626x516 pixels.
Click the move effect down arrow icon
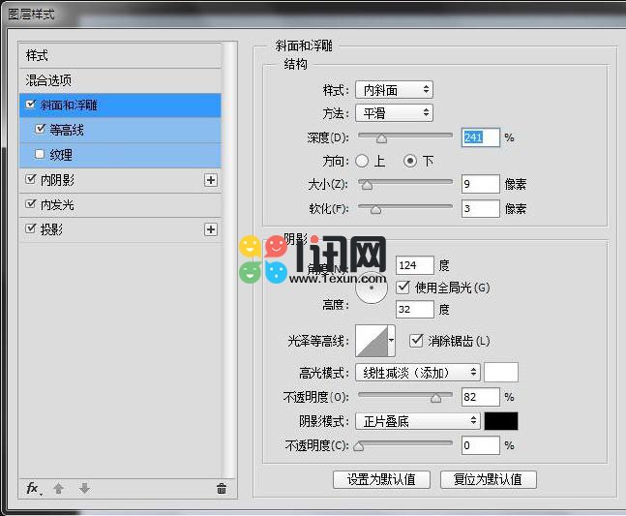coord(84,488)
